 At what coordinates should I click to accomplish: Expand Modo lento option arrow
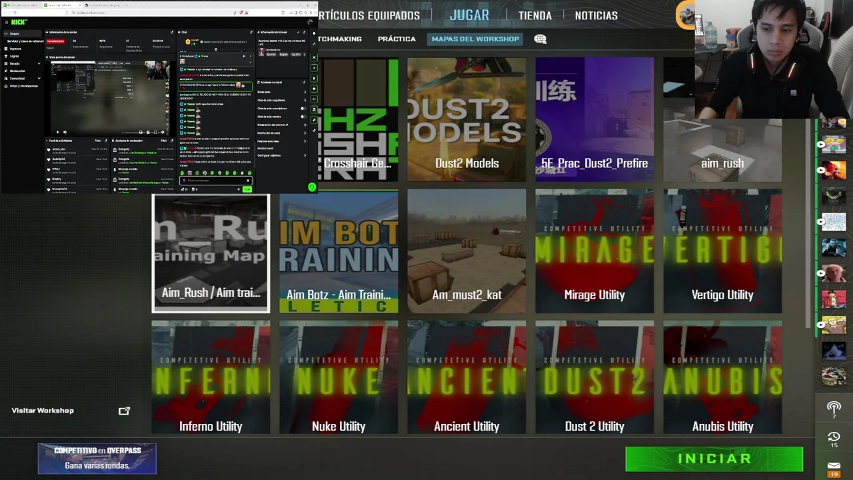point(305,92)
